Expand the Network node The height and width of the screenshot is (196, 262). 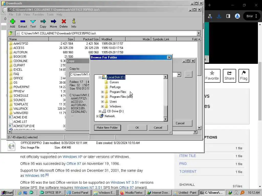pos(97,116)
